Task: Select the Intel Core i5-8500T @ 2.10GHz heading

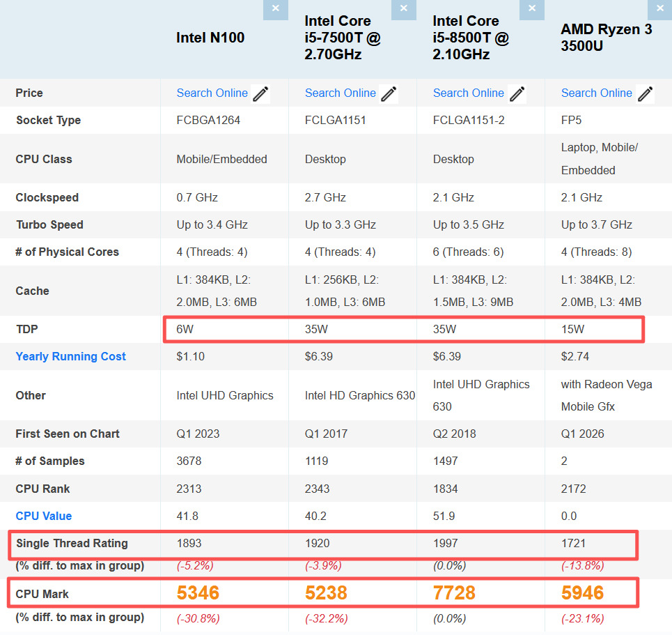Action: [x=471, y=38]
